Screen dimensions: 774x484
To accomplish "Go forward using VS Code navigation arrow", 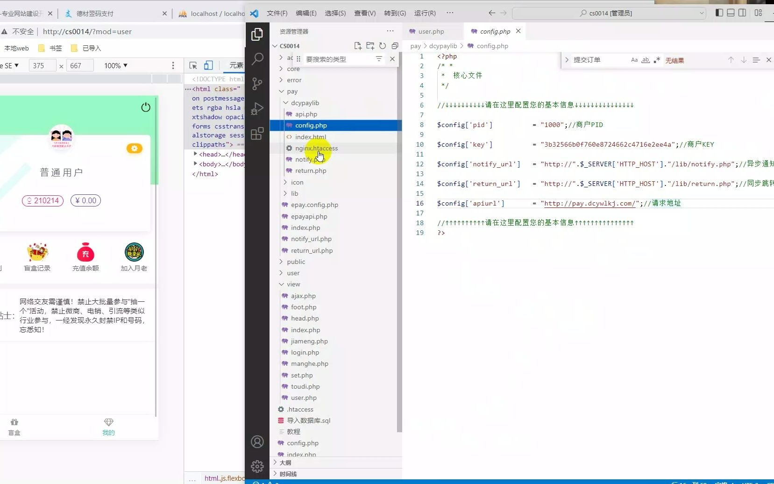I will point(504,13).
